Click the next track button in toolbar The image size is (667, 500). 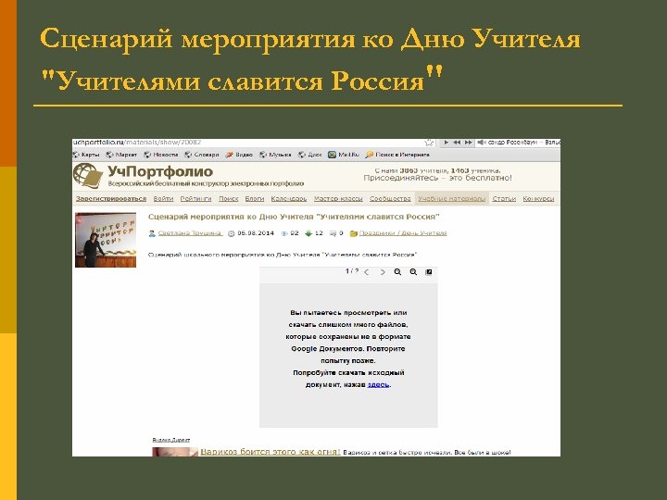(468, 143)
